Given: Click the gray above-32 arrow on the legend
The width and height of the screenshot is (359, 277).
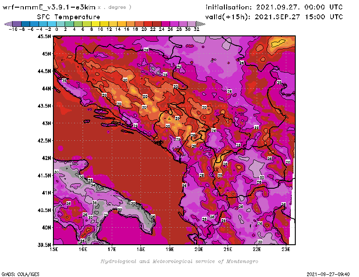Looking at the screenshot, I should pos(201,24).
